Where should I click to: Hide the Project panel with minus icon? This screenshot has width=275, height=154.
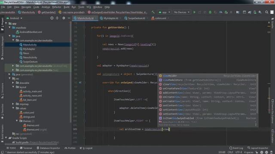69,18
